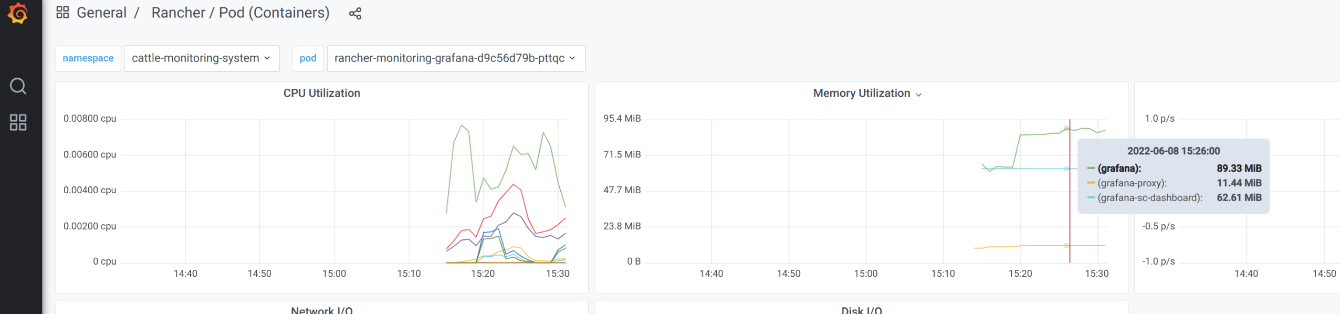Click the (grafana) tooltip series entry

1119,169
